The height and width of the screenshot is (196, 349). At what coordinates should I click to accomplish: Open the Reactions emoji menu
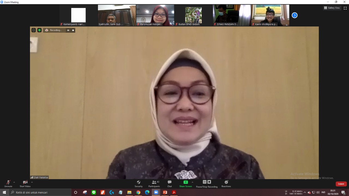[x=226, y=184]
